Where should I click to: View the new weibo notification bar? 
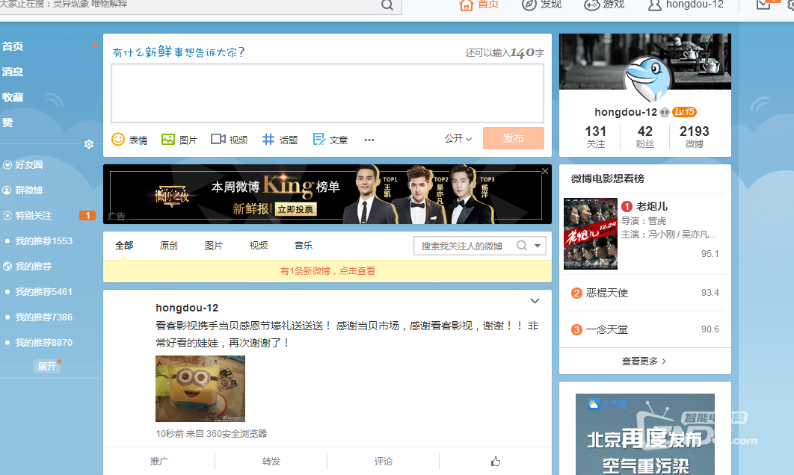pyautogui.click(x=327, y=271)
